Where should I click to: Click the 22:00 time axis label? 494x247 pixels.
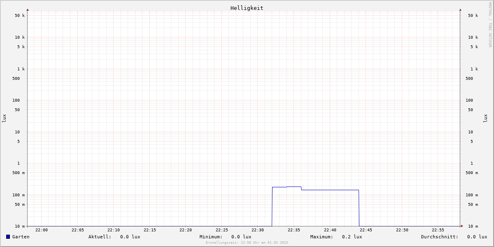42,230
